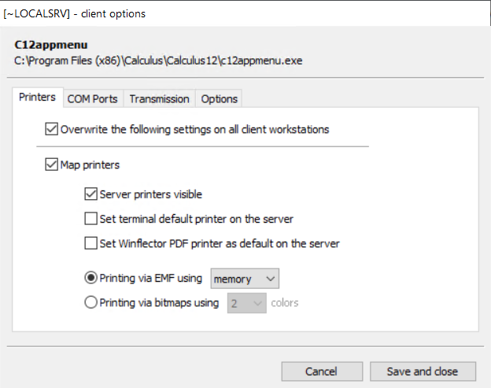
Task: Disable Server printers visible
Action: [91, 194]
